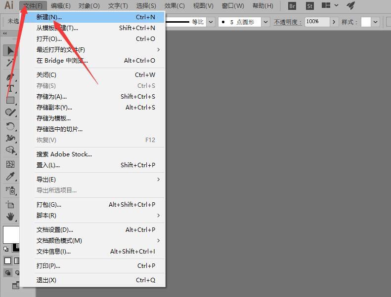
Task: Open the 编辑(E) menu
Action: [x=61, y=6]
